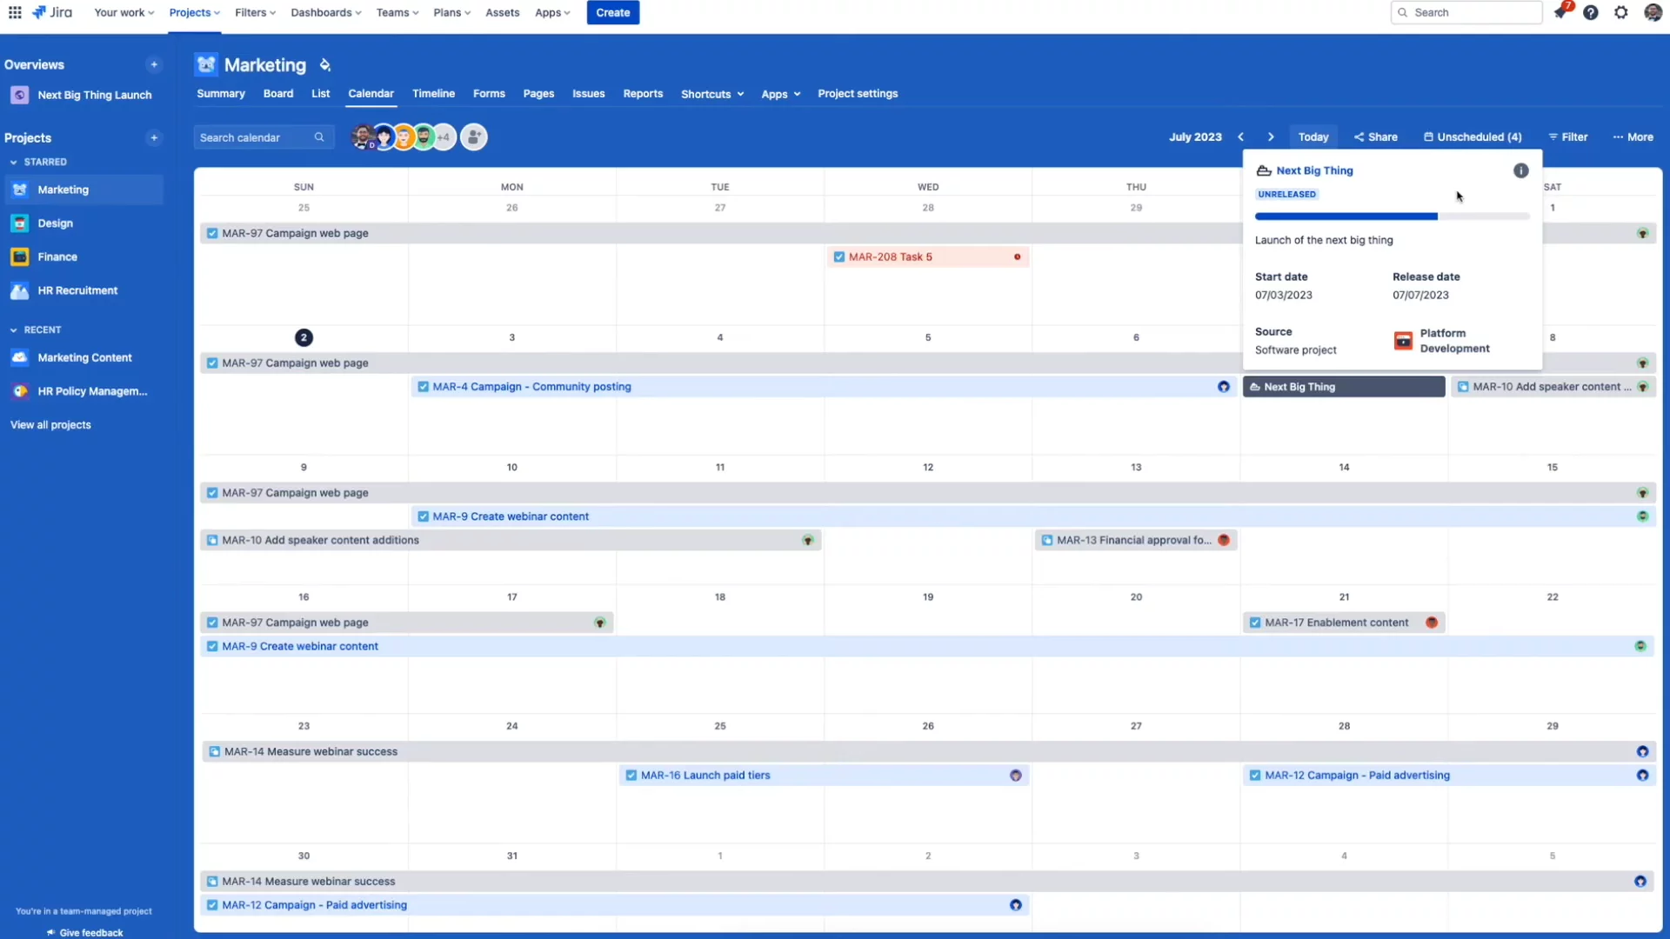Click the project theme paint icon beside Marketing
This screenshot has height=939, width=1670.
point(325,65)
